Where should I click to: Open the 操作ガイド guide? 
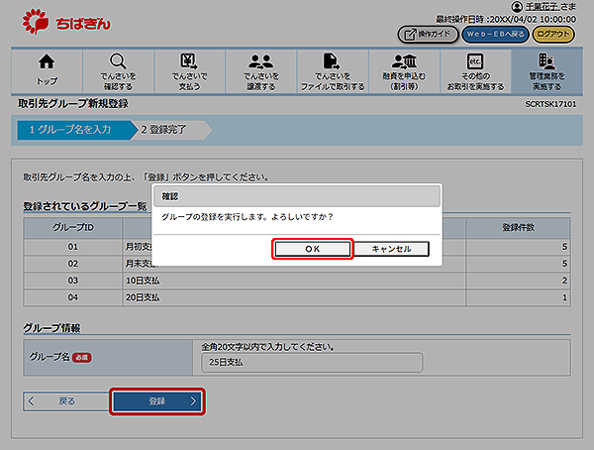(x=428, y=34)
